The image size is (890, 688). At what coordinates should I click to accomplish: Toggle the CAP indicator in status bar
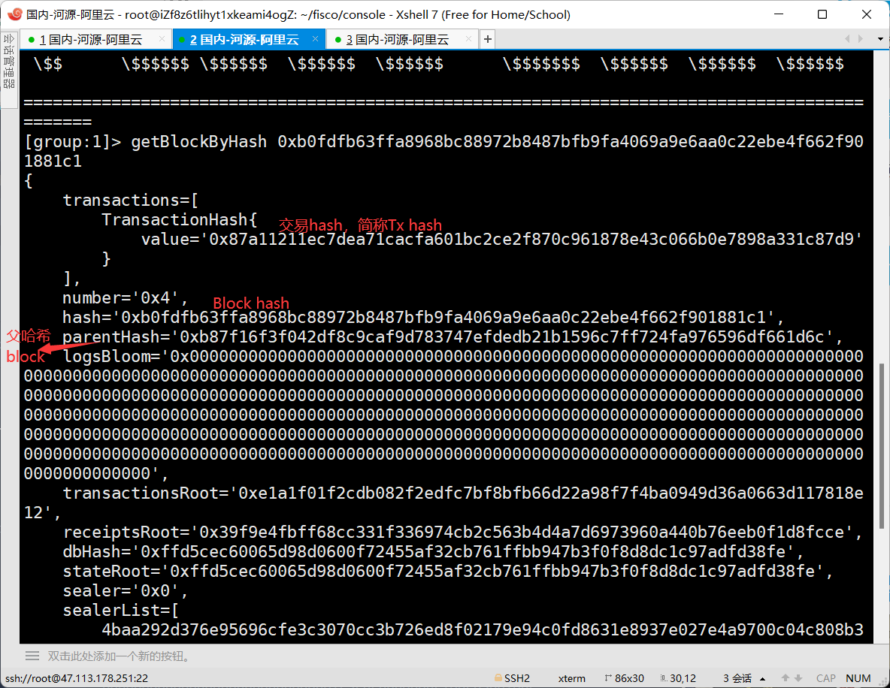tap(825, 678)
